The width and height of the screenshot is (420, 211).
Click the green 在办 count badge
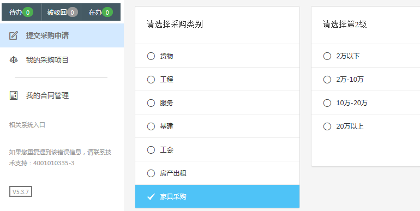coord(107,13)
